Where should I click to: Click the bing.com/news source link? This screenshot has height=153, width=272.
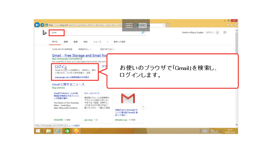(58, 88)
